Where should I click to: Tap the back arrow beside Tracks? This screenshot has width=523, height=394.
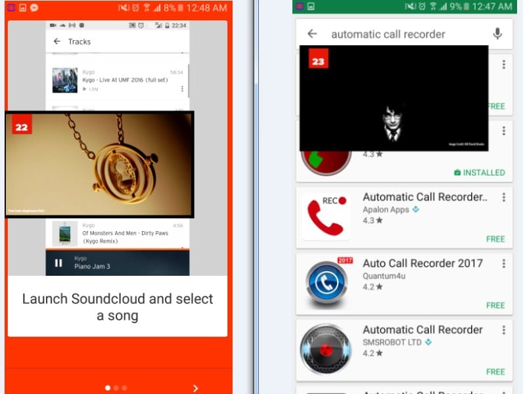point(57,41)
